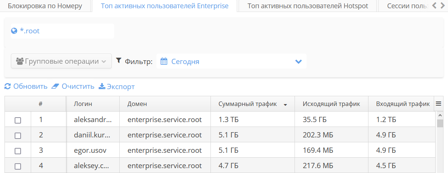Open the Групповые операции dropdown

pos(62,61)
